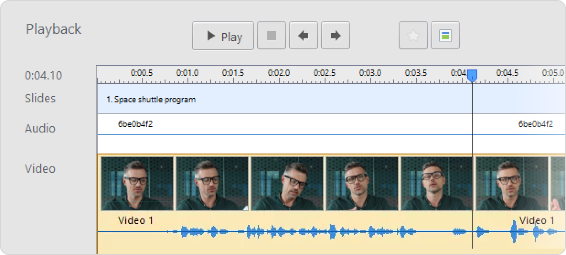Select the Space shuttle program slide bar
The width and height of the screenshot is (566, 255).
click(331, 99)
